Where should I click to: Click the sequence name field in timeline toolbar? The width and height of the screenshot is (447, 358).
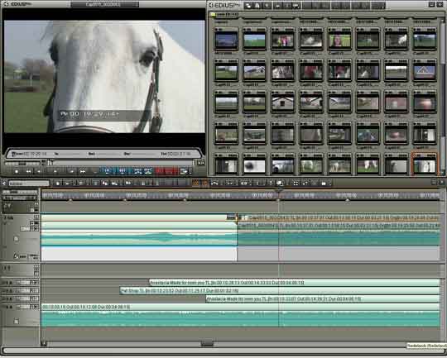point(29,184)
